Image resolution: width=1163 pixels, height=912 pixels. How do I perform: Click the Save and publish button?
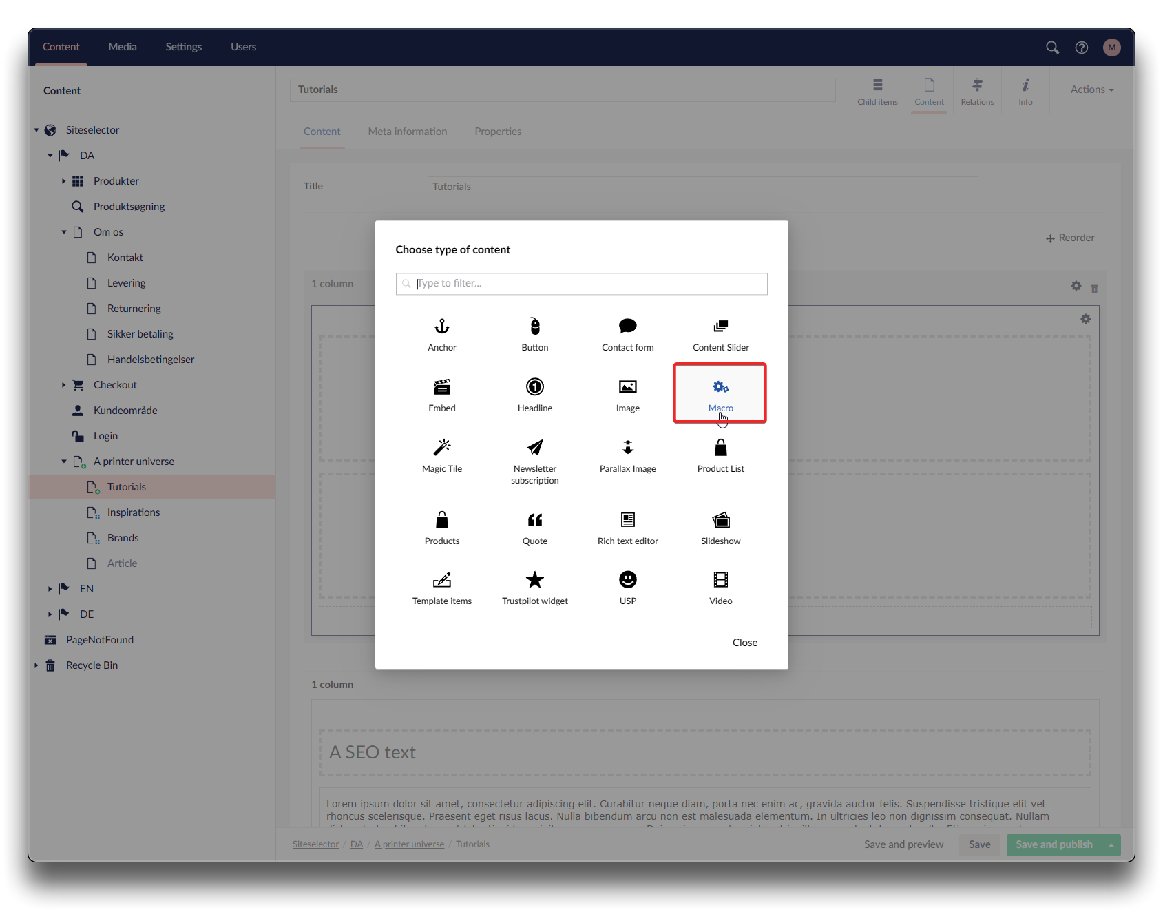1054,844
